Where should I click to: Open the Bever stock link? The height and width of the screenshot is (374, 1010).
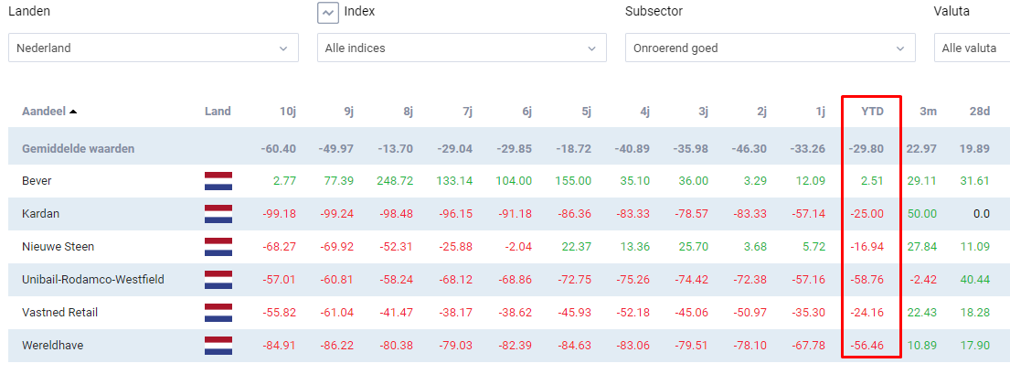pyautogui.click(x=36, y=181)
